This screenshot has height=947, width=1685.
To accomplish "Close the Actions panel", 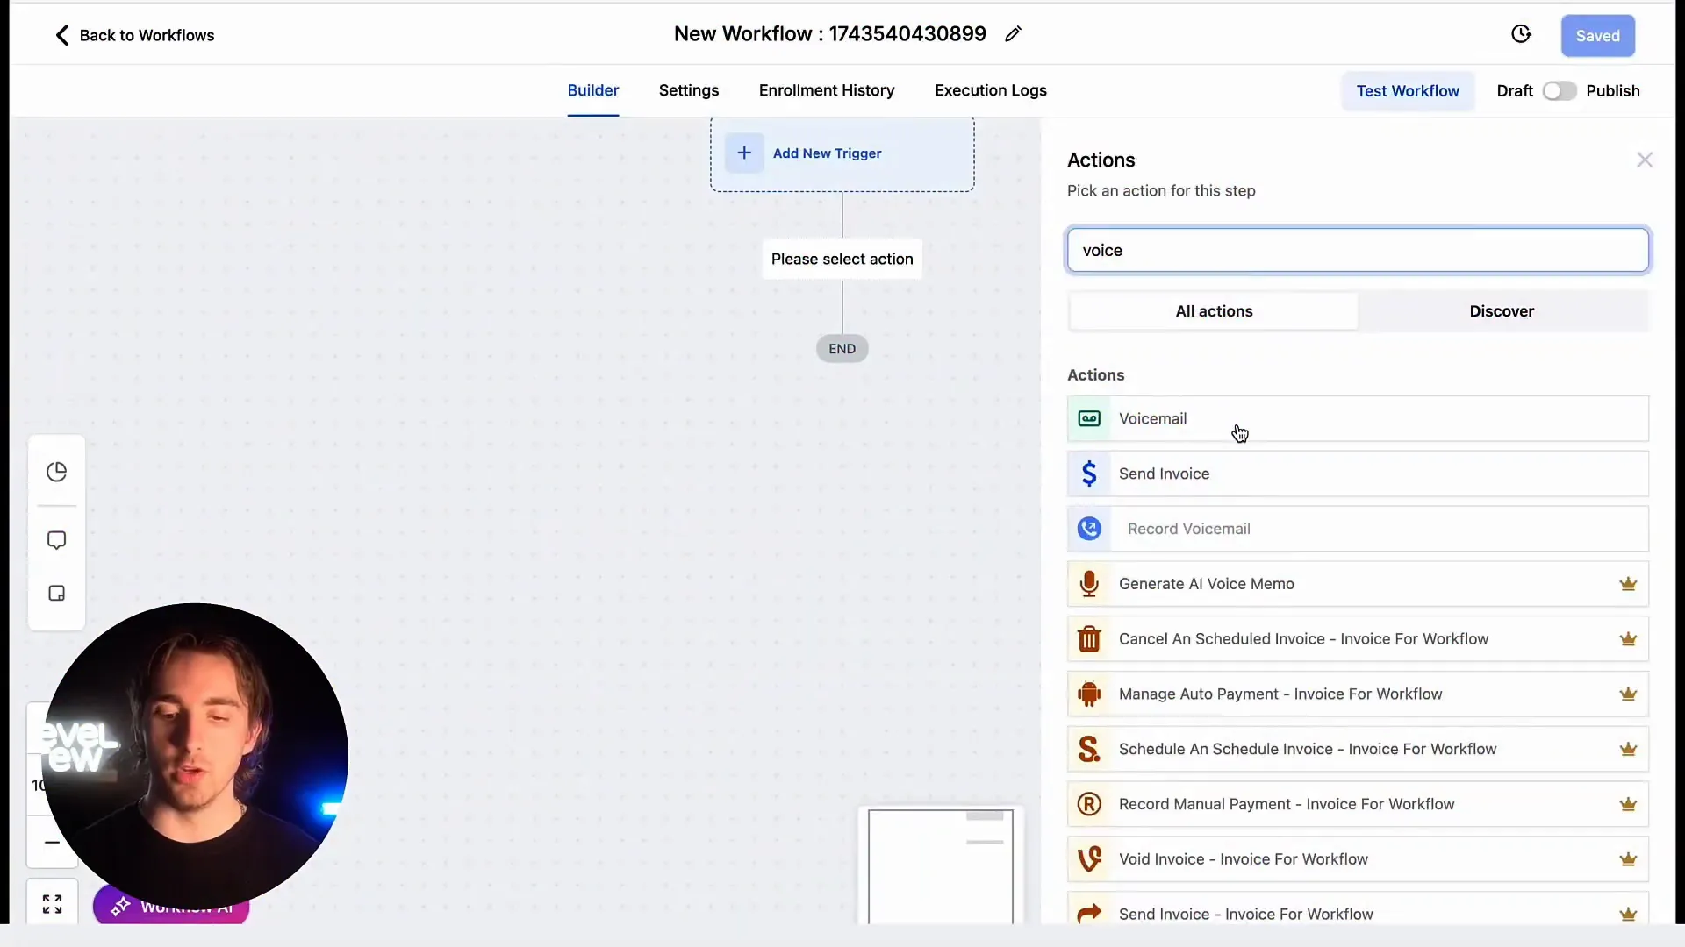I will (1645, 160).
